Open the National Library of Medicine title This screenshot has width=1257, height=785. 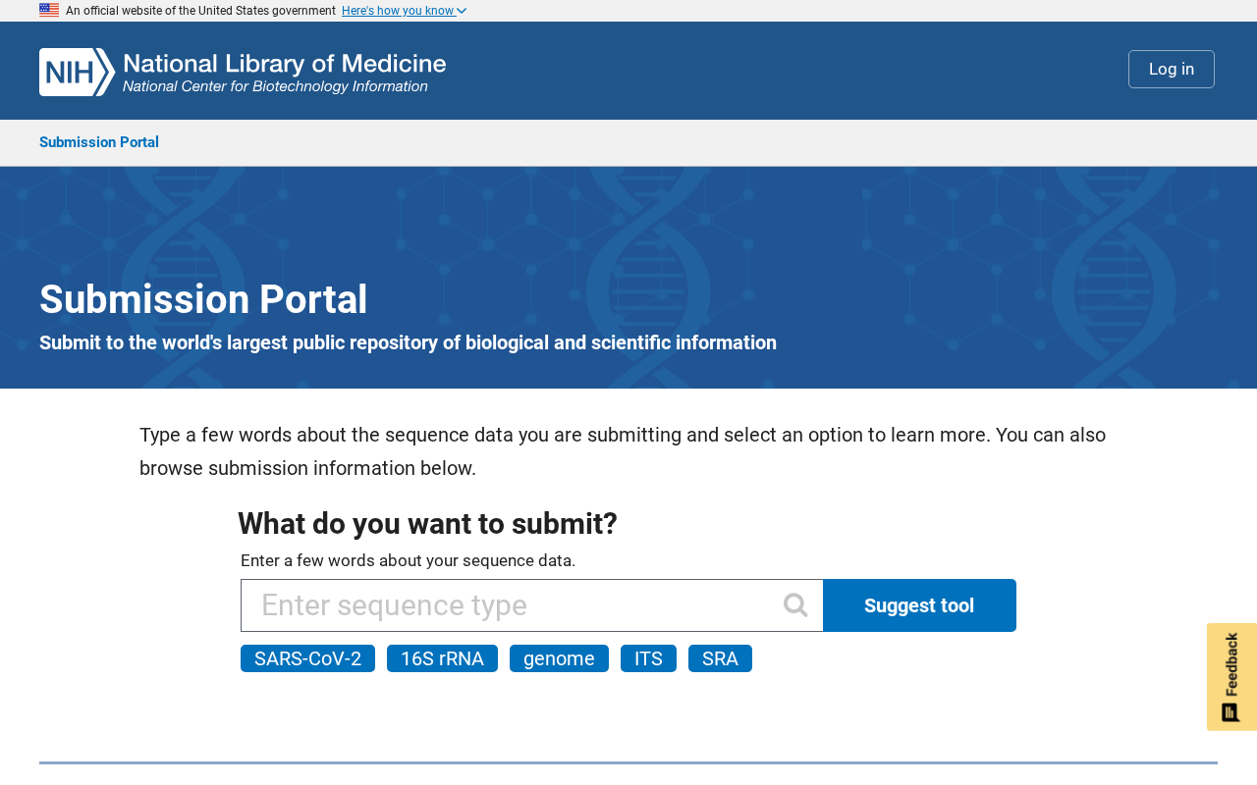[284, 65]
